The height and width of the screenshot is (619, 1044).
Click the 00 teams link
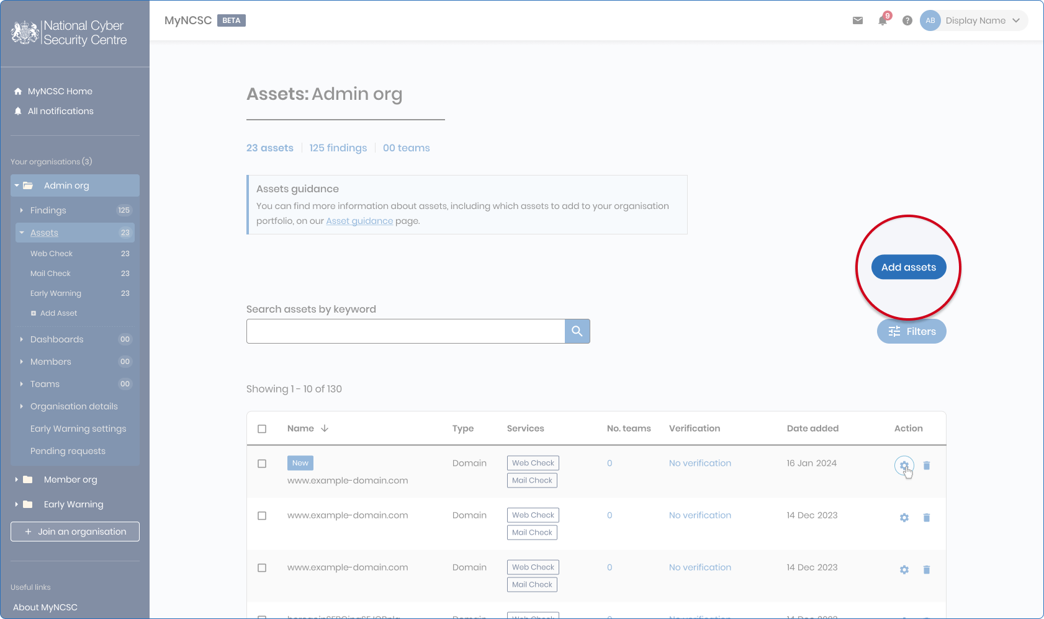click(x=407, y=148)
